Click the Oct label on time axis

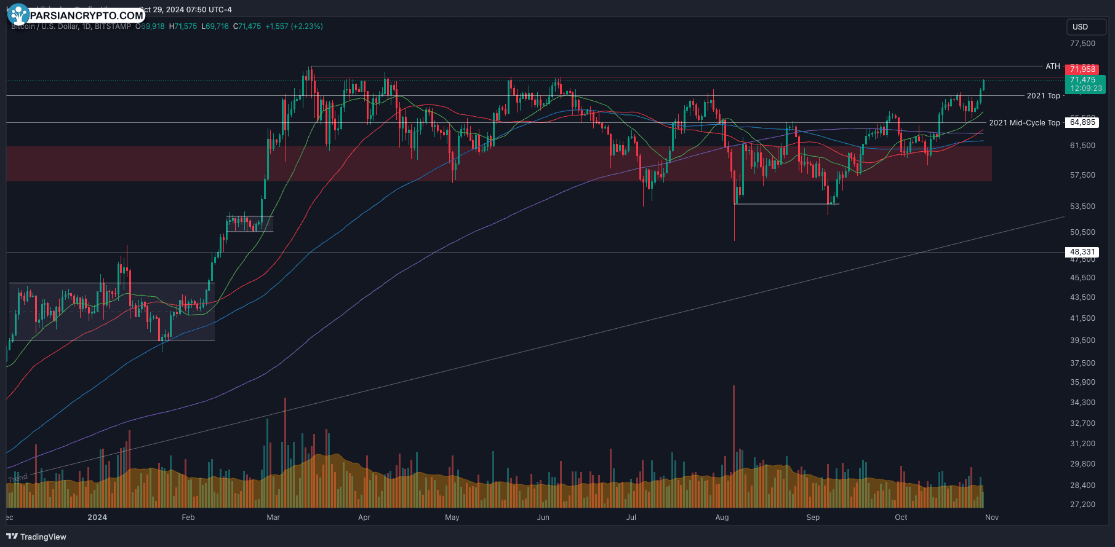pyautogui.click(x=901, y=517)
